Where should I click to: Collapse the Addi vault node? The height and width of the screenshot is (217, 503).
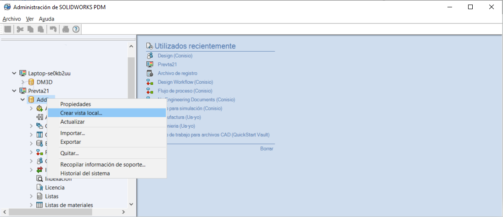coord(22,99)
